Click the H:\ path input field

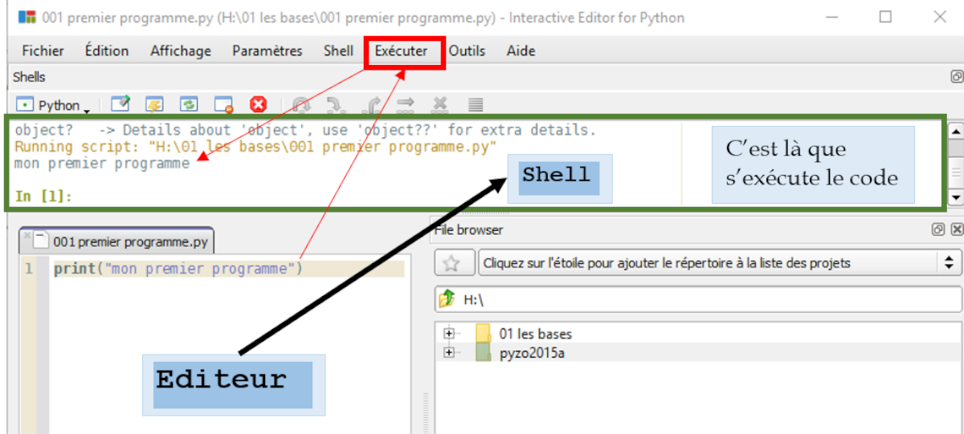coord(707,299)
